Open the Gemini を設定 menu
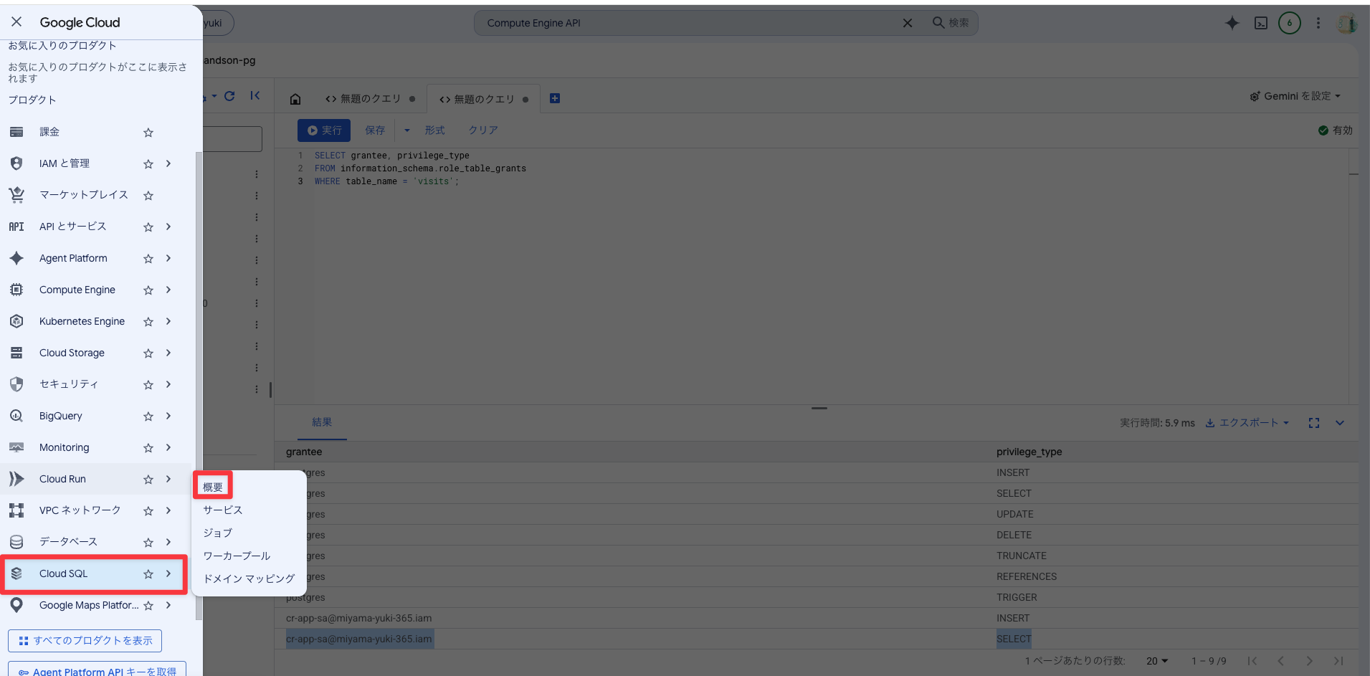This screenshot has width=1370, height=676. pos(1295,96)
